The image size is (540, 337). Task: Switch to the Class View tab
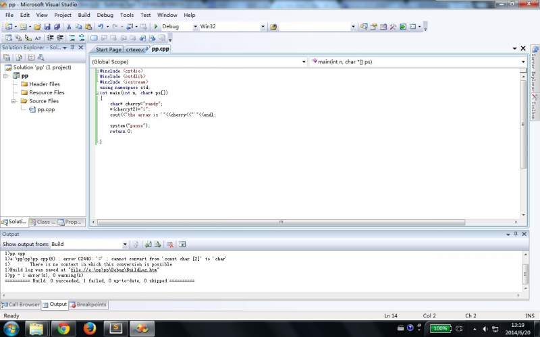click(x=43, y=222)
